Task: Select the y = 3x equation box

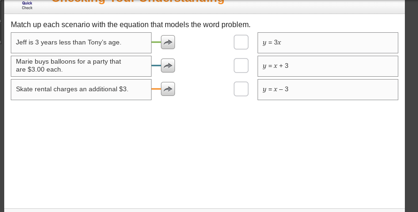Action: coord(328,43)
